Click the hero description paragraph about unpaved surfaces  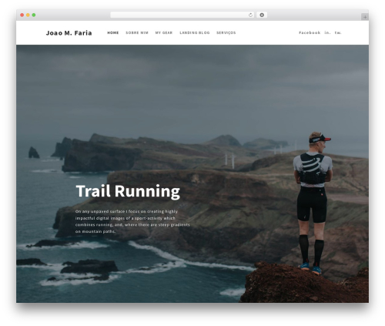pyautogui.click(x=132, y=221)
